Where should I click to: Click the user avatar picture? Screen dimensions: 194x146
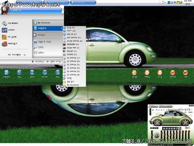(5, 11)
